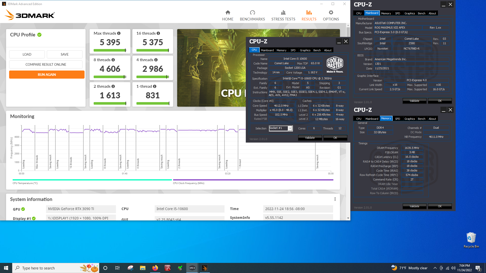The image size is (486, 273).
Task: Click the info icon next to 16 threads
Action: click(158, 33)
